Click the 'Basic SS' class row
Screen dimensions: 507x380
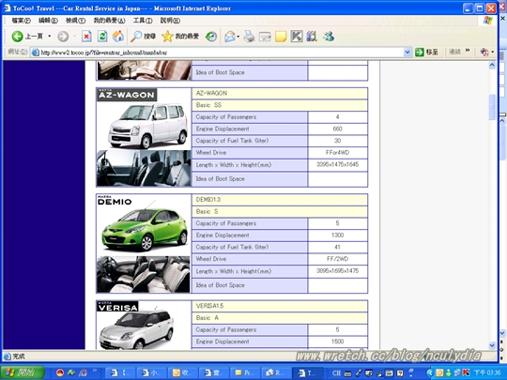(x=280, y=105)
